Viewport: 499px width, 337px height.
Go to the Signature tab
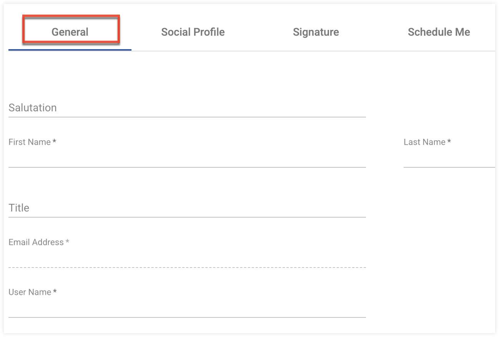[x=316, y=32]
